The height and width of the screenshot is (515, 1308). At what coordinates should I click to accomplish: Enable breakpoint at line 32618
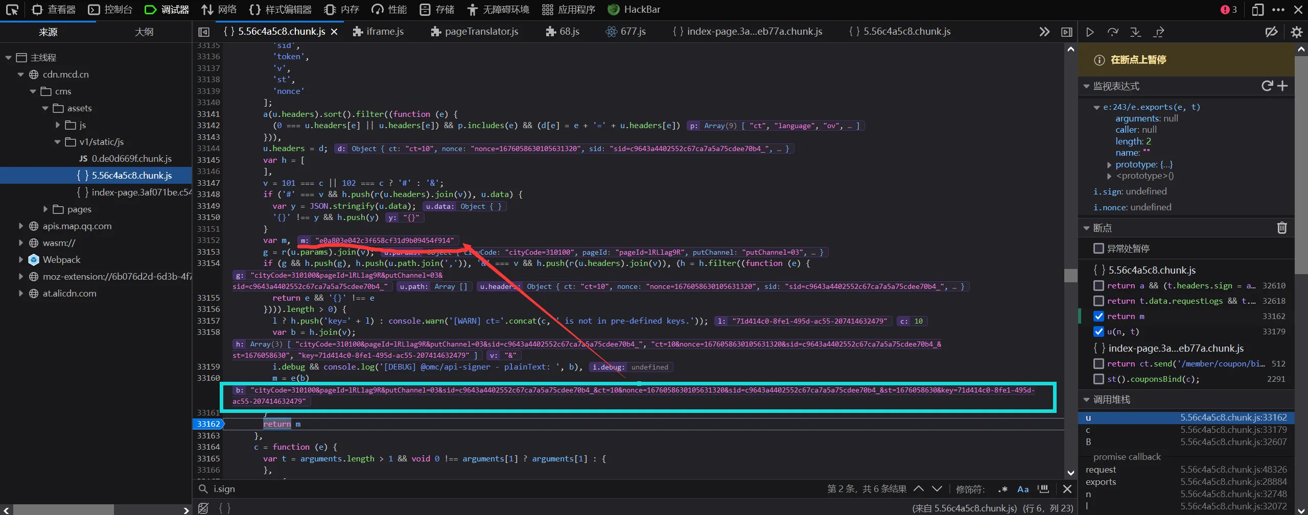[1099, 301]
